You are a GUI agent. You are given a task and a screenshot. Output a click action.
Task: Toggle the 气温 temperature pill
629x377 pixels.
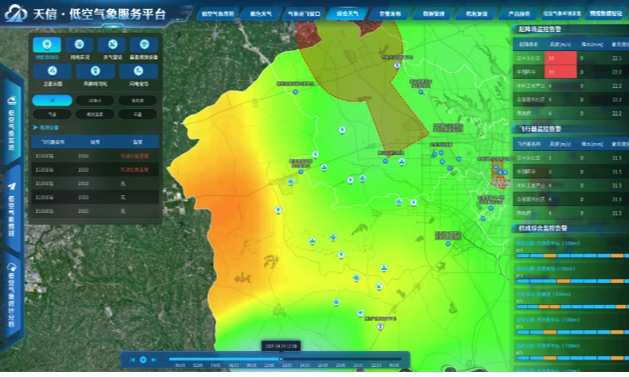[x=52, y=114]
